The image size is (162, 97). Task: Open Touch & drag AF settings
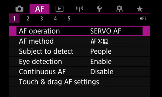coord(79,82)
